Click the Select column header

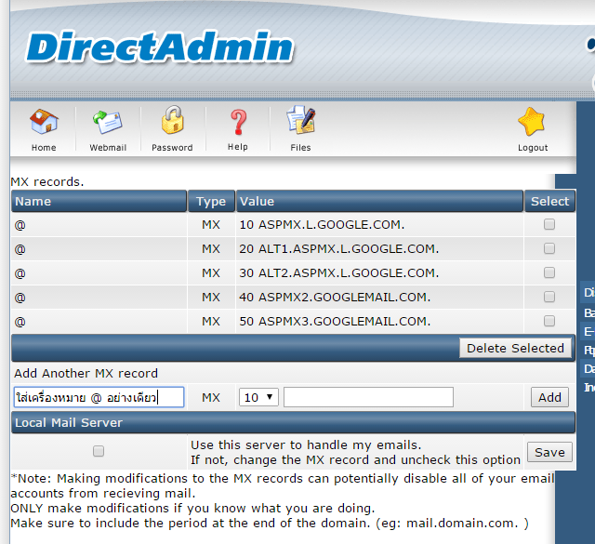point(549,201)
